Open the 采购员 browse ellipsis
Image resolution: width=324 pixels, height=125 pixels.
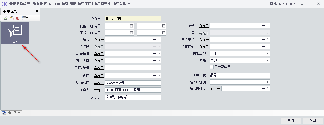(x=155, y=97)
